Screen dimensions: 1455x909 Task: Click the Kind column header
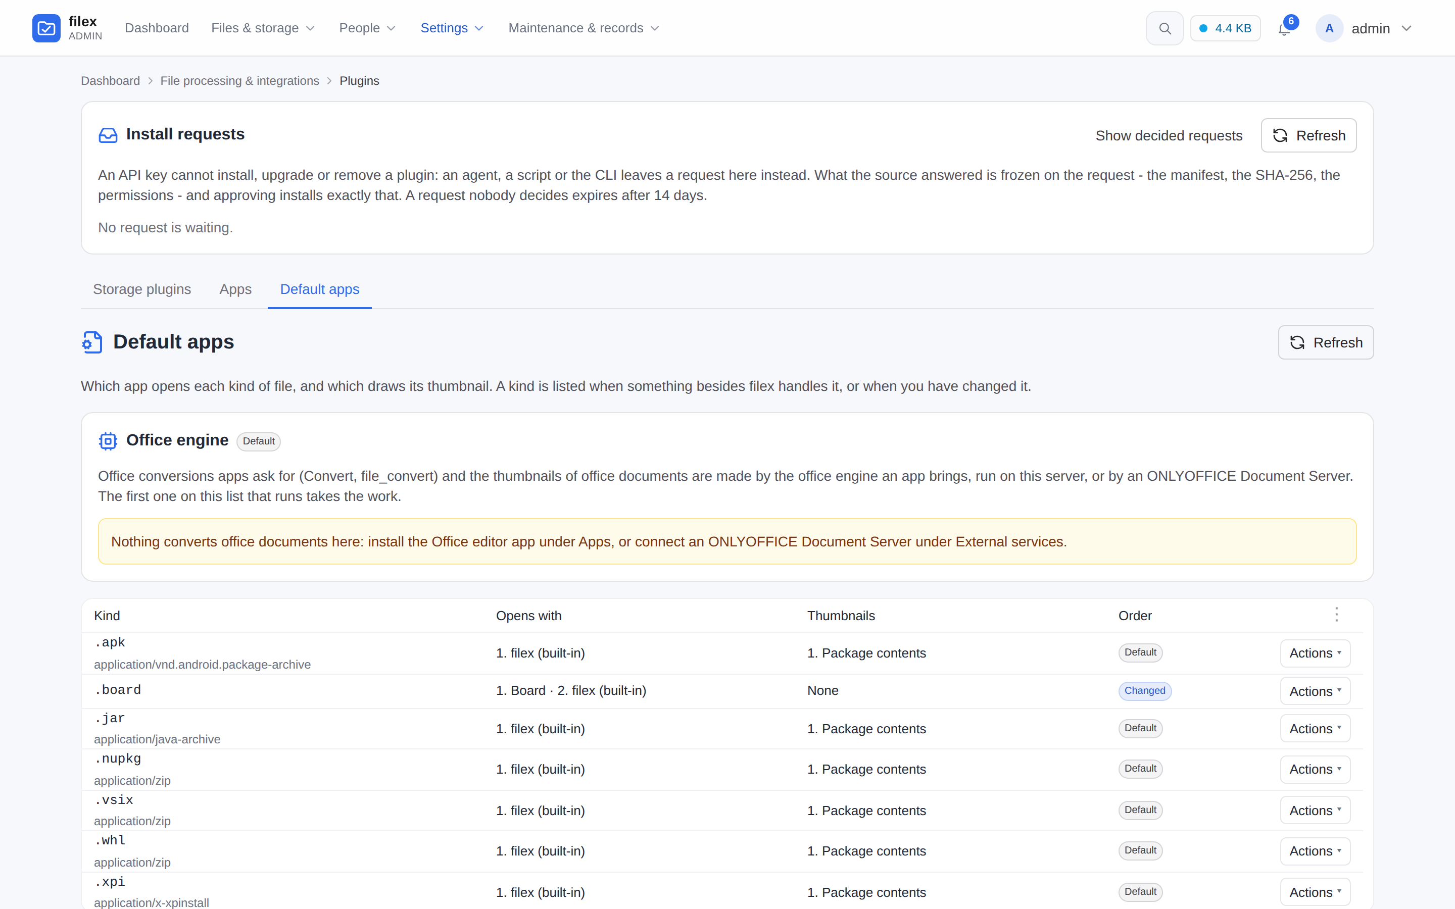click(x=107, y=616)
